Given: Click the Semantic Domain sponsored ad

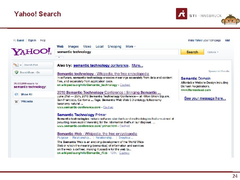Looking at the screenshot, I should pos(196,79).
